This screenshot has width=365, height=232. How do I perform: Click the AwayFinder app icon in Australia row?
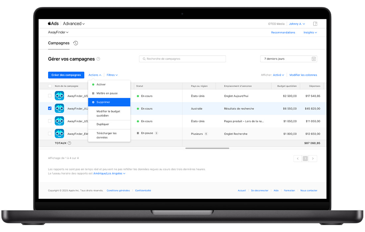point(59,108)
